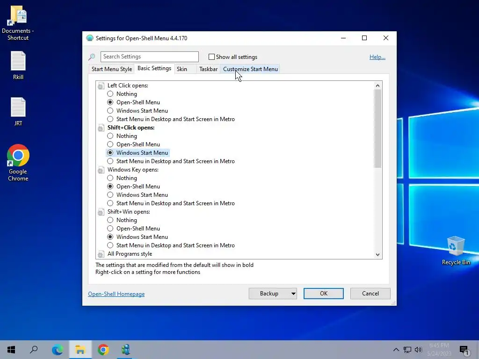
Task: Open the Open-Shell Homepage link
Action: pyautogui.click(x=116, y=294)
